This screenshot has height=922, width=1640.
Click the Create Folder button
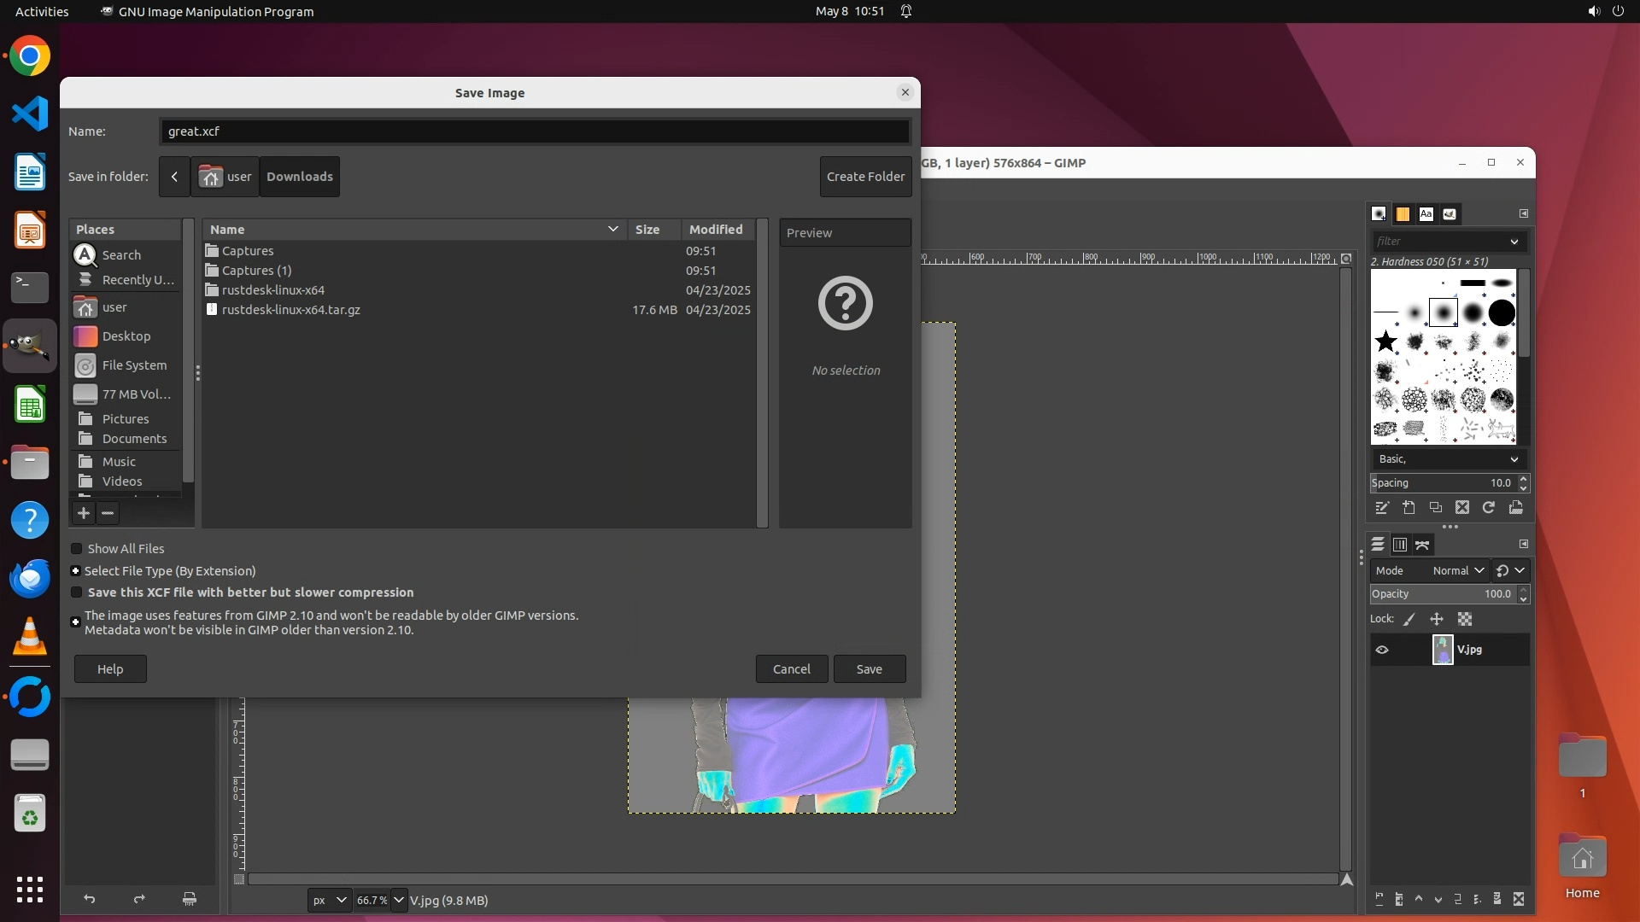865,177
